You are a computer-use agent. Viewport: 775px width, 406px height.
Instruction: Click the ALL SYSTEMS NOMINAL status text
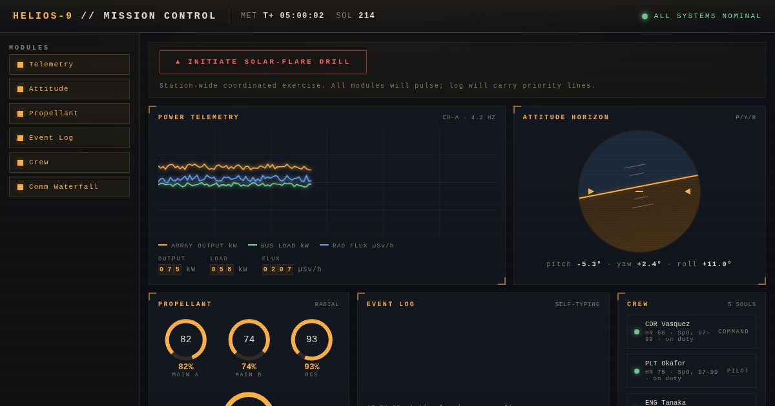pyautogui.click(x=708, y=16)
